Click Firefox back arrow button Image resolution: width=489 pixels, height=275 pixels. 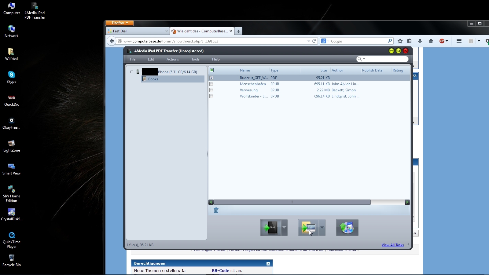(x=112, y=41)
